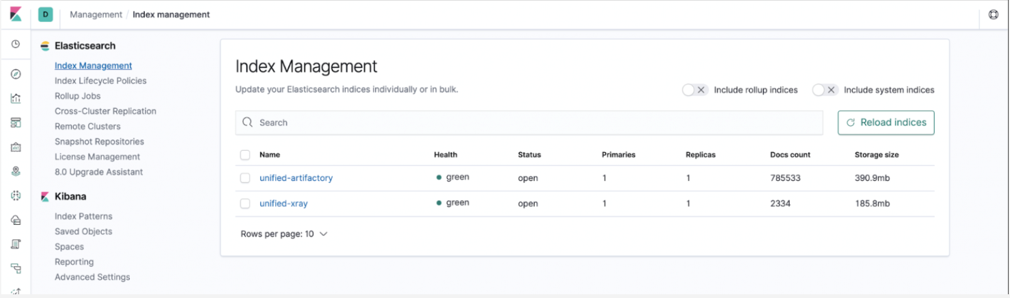Go to Snapshot Repositories section

point(99,141)
